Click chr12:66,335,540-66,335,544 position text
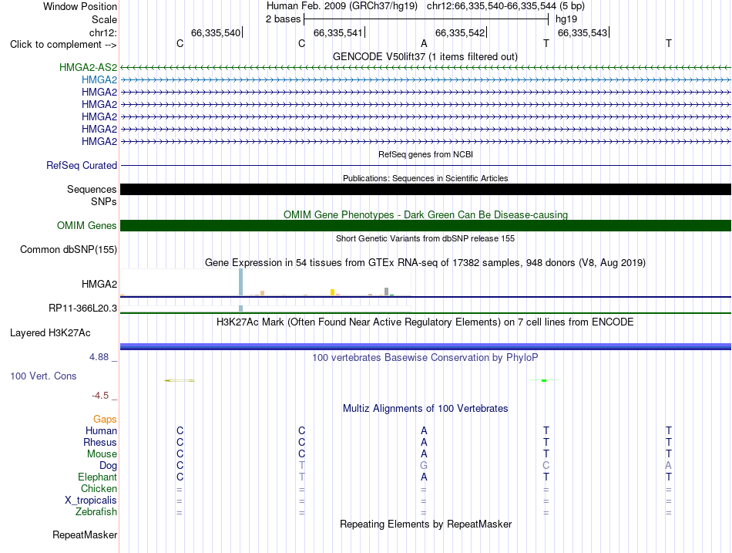The height and width of the screenshot is (553, 732). tap(505, 6)
